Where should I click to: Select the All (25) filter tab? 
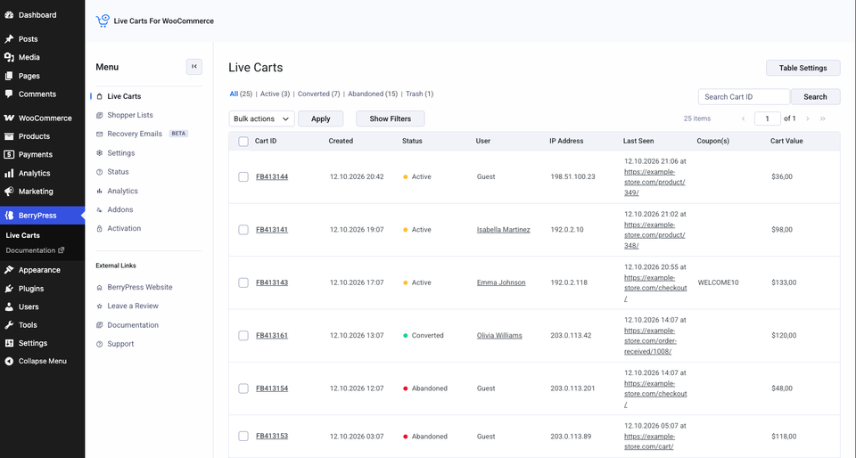(241, 94)
